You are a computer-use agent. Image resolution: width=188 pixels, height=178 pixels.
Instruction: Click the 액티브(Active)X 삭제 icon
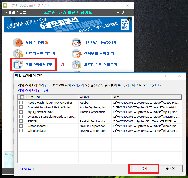pyautogui.click(x=77, y=43)
